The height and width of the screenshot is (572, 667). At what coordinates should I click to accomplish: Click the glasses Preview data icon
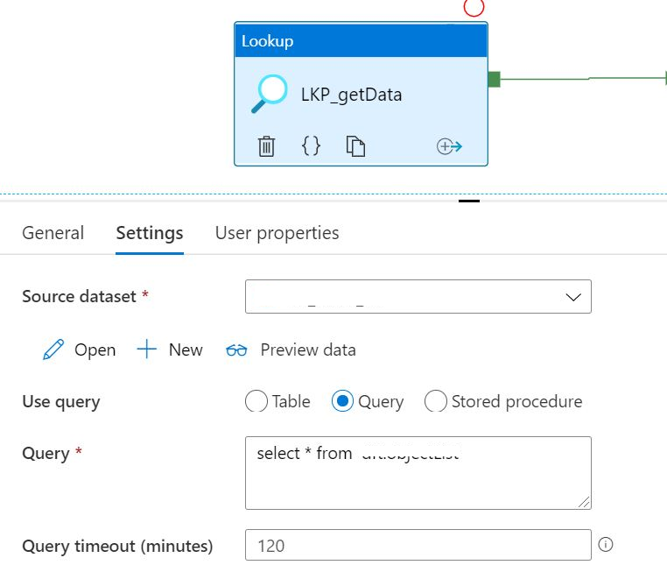pos(236,350)
